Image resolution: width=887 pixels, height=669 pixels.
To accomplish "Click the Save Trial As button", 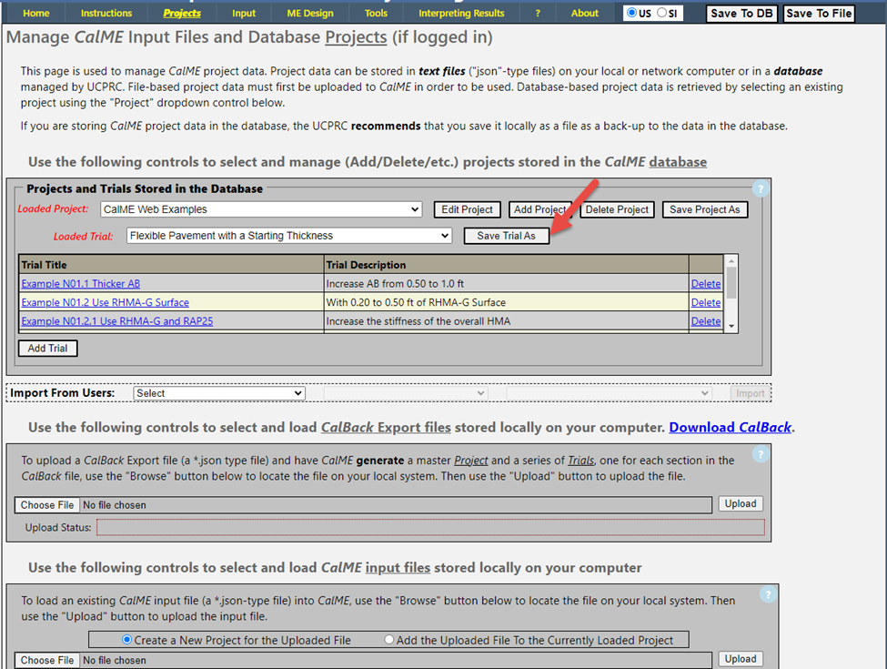I will (x=506, y=236).
